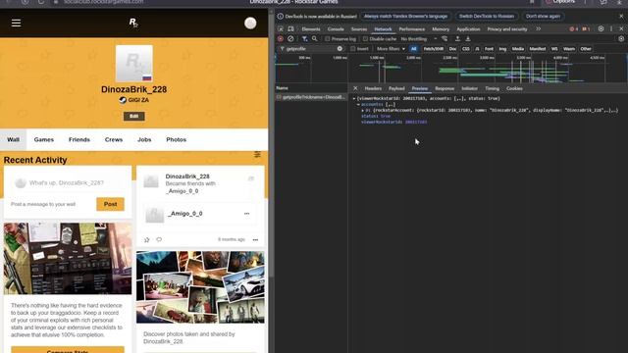Open more options next to 8 months ago
The width and height of the screenshot is (628, 353).
coord(255,239)
